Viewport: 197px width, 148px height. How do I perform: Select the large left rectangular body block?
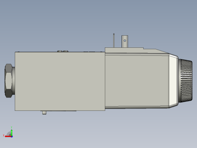[x=60, y=81]
